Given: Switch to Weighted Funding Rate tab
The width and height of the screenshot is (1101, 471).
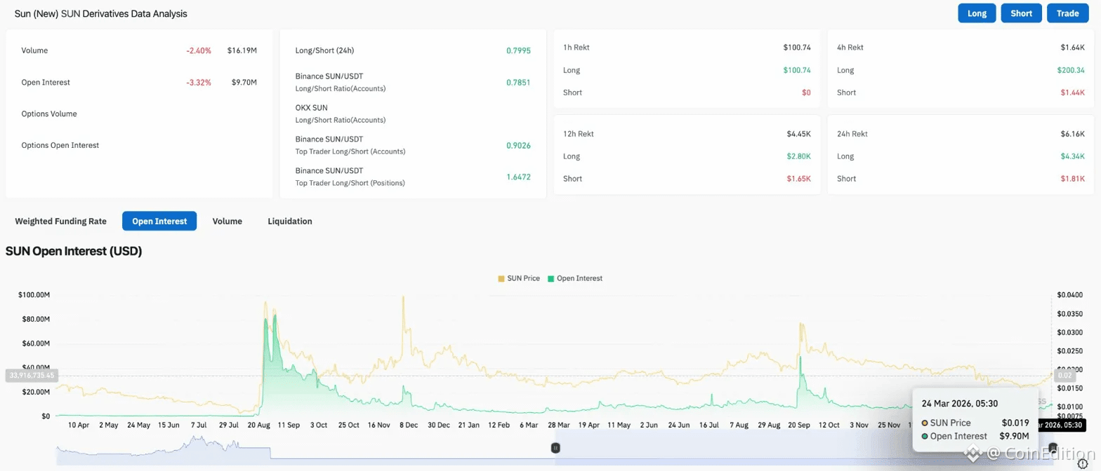Looking at the screenshot, I should click(61, 221).
